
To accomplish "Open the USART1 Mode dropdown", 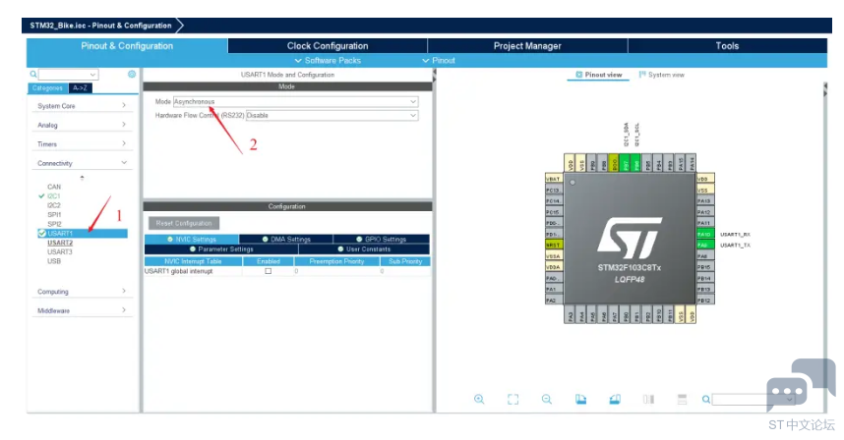I will (295, 101).
